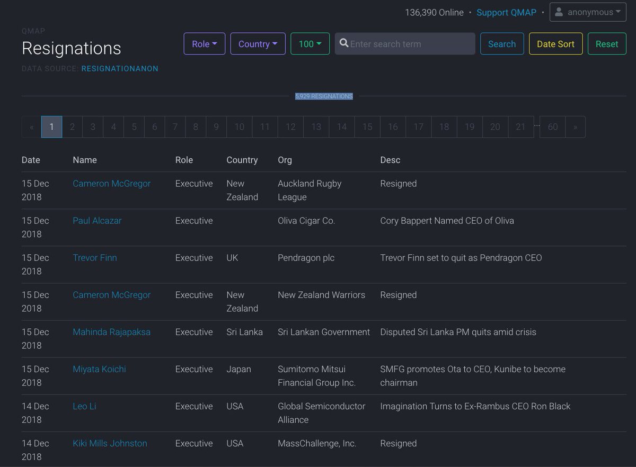Screen dimensions: 636x467
Task: Open the Kiki Mills Johnston name link
Action: point(110,443)
